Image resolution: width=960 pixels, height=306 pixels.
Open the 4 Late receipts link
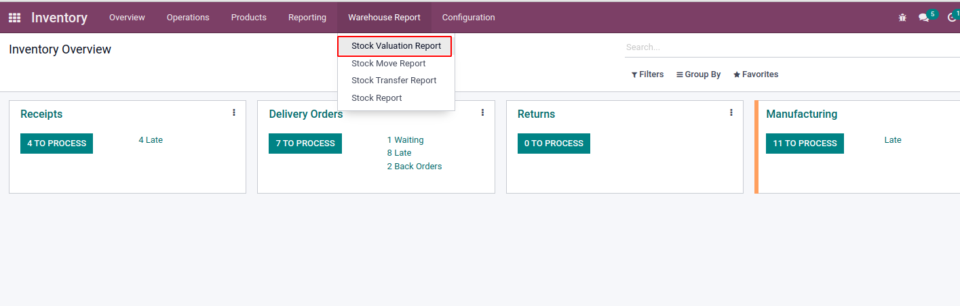(x=151, y=140)
